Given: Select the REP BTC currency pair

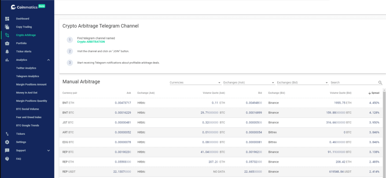Looking at the screenshot, I should tap(68, 152).
